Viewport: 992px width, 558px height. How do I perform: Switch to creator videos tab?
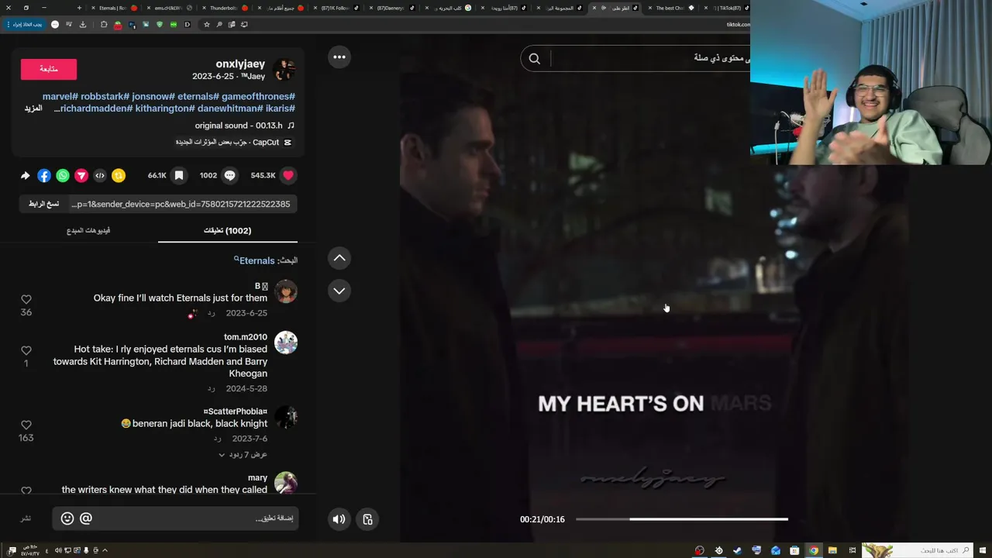coord(88,230)
